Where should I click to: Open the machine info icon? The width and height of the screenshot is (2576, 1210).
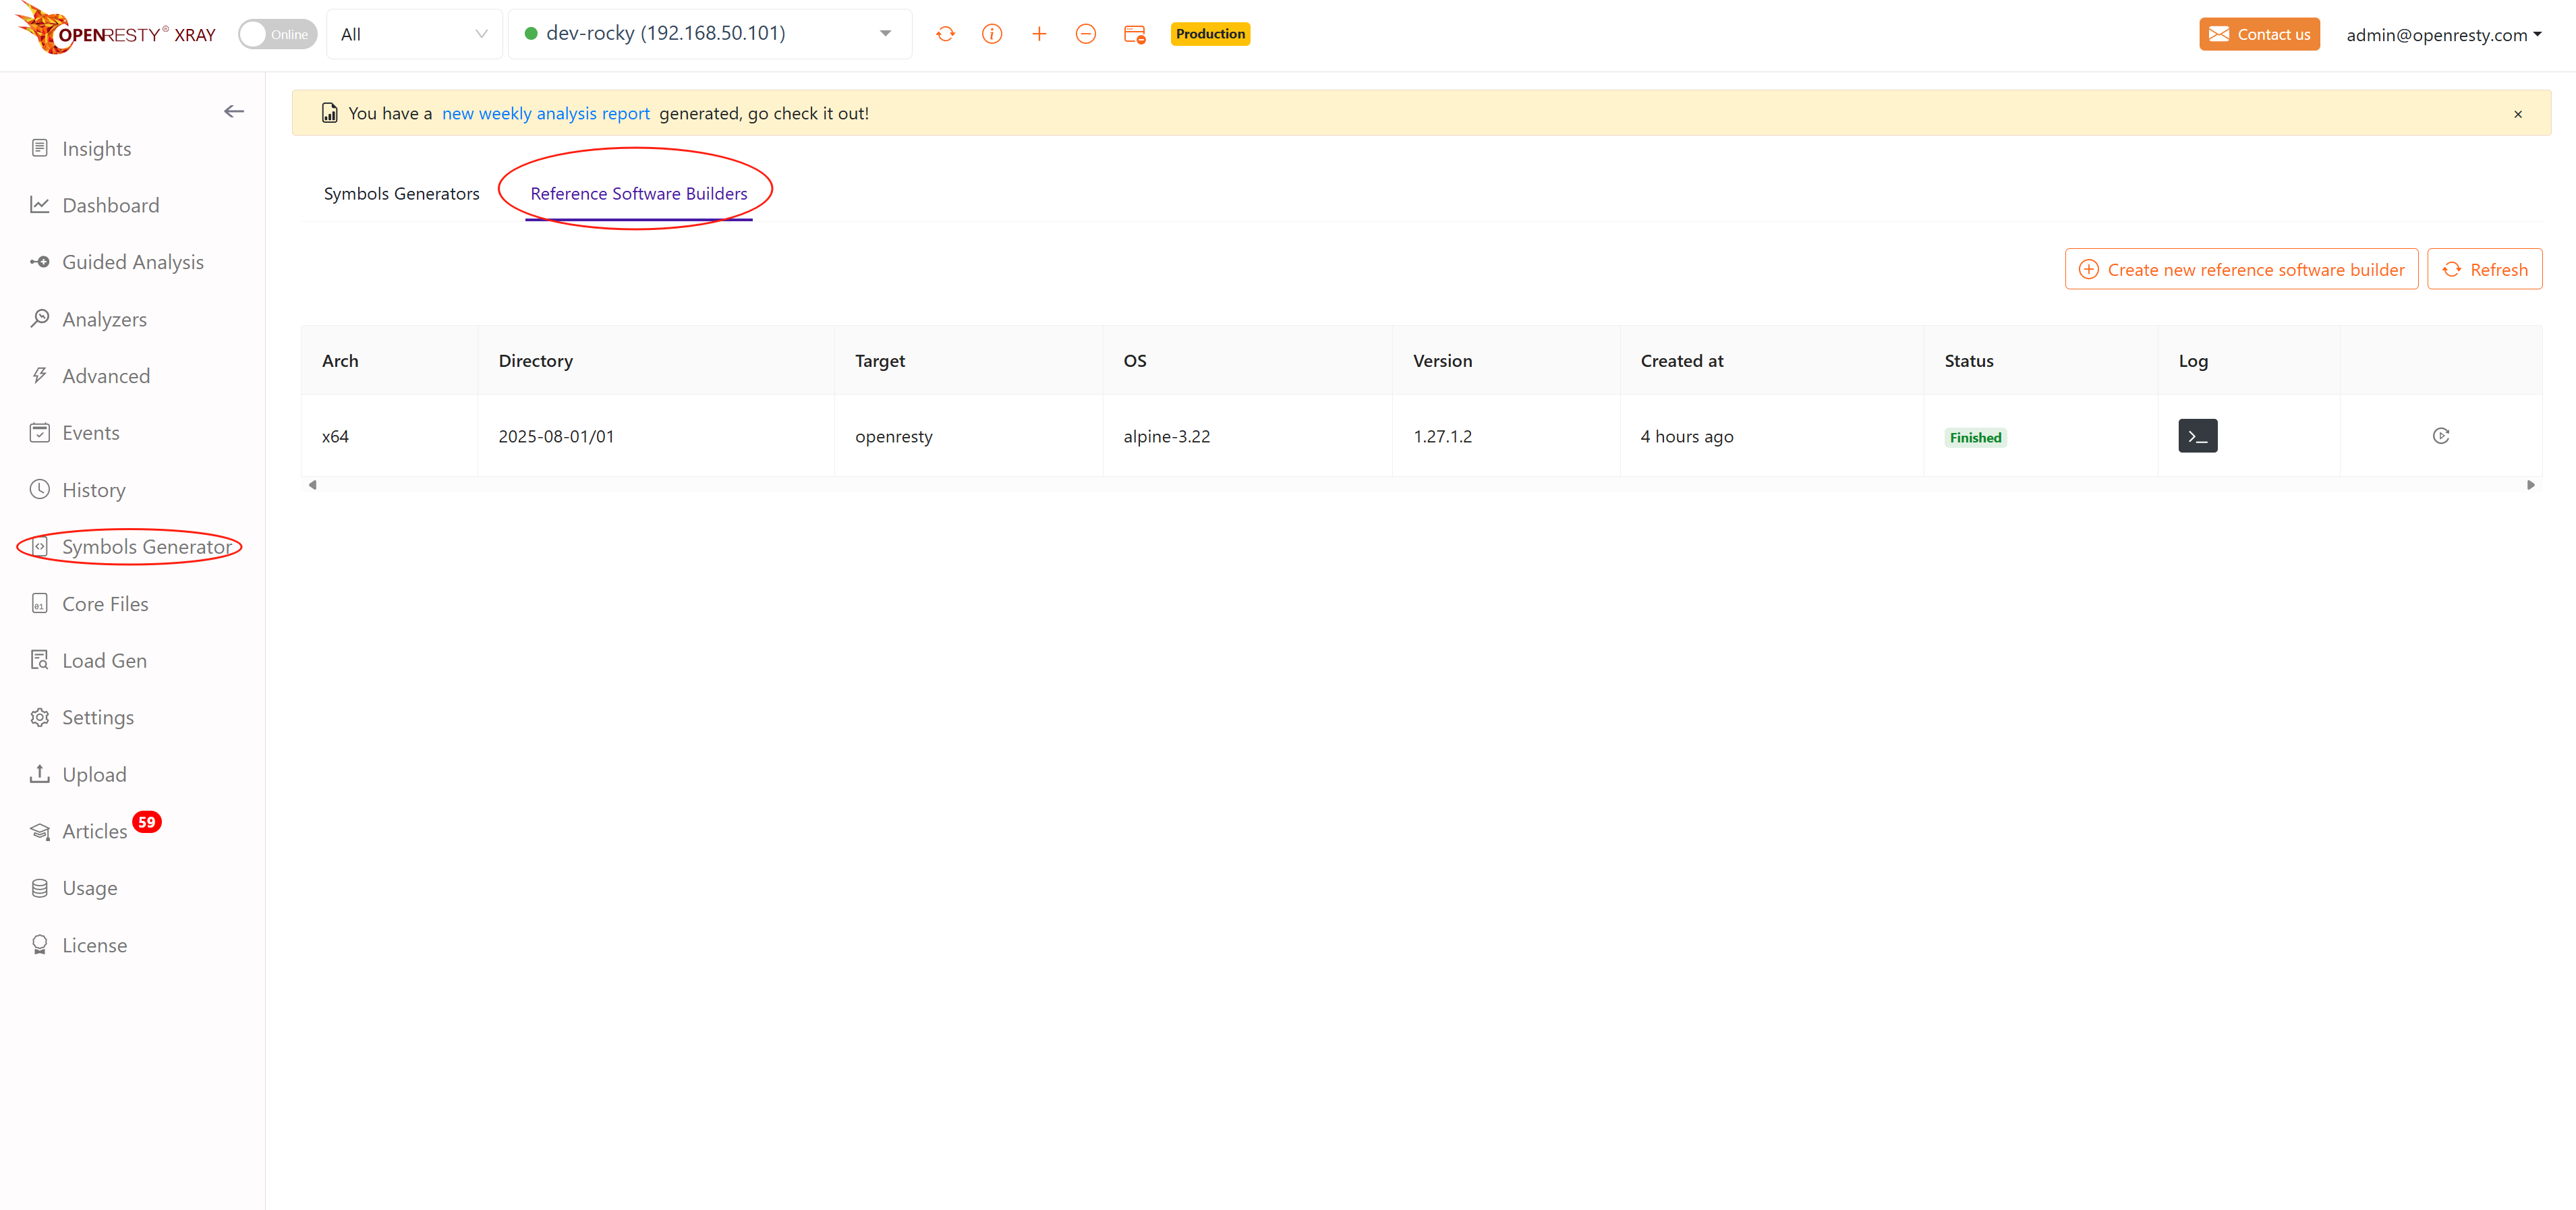pos(992,34)
